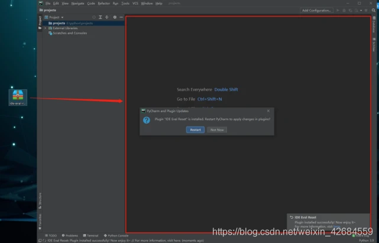Click the Double Shift shortcut hint
379x243 pixels.
pos(226,89)
